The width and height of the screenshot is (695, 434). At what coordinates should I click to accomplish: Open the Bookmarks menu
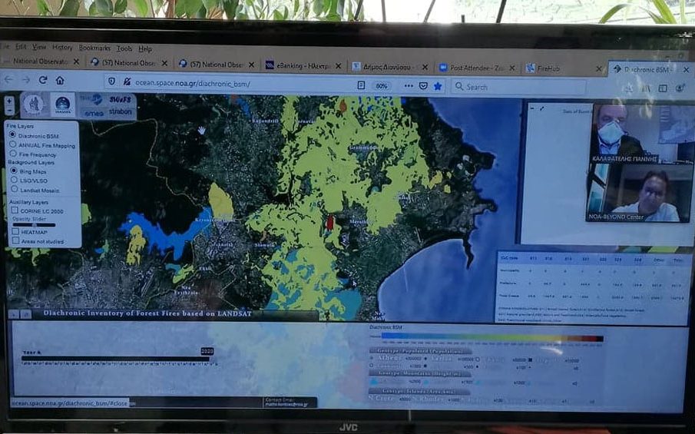coord(94,48)
